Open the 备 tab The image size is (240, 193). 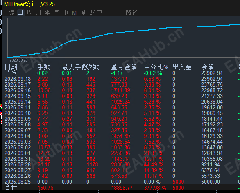(84, 13)
